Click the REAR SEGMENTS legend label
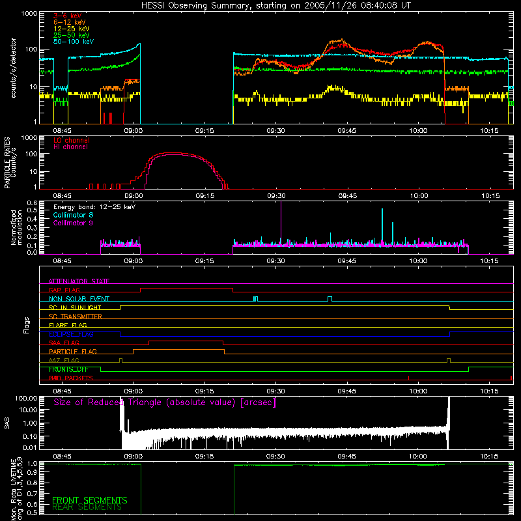Viewport: 521px width, 521px height. [87, 507]
